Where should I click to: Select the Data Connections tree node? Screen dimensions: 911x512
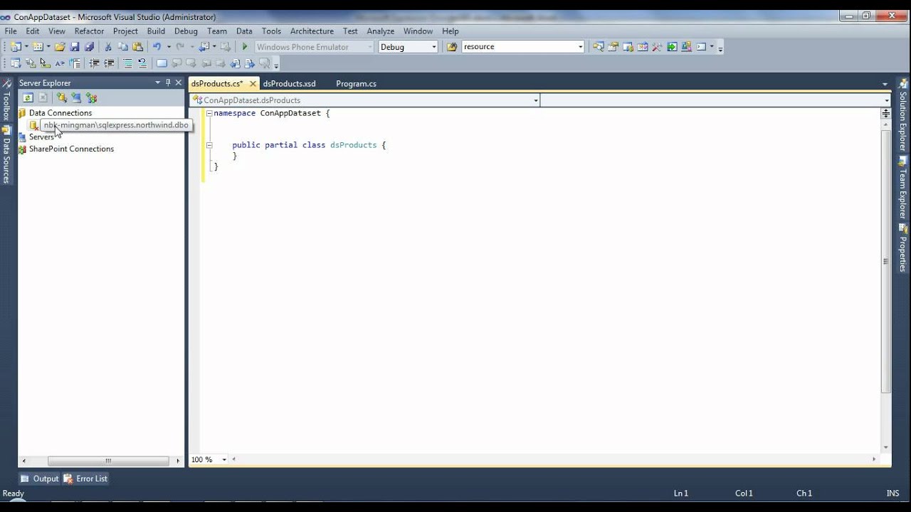60,113
